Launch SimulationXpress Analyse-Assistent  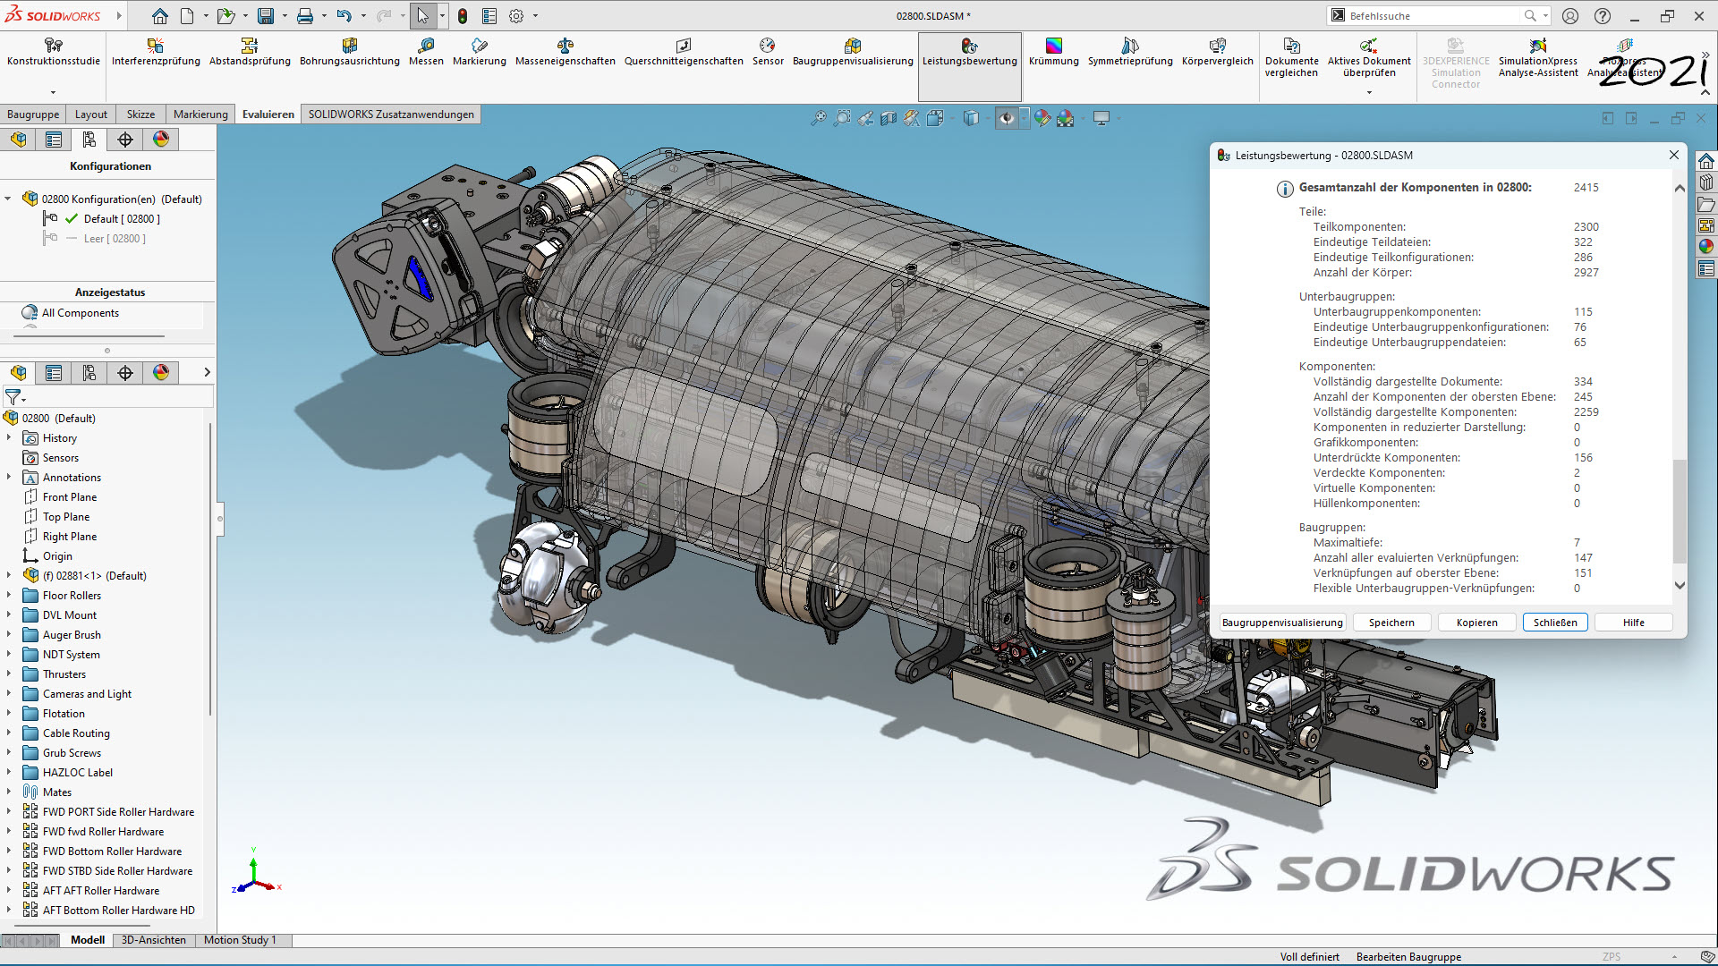coord(1538,58)
